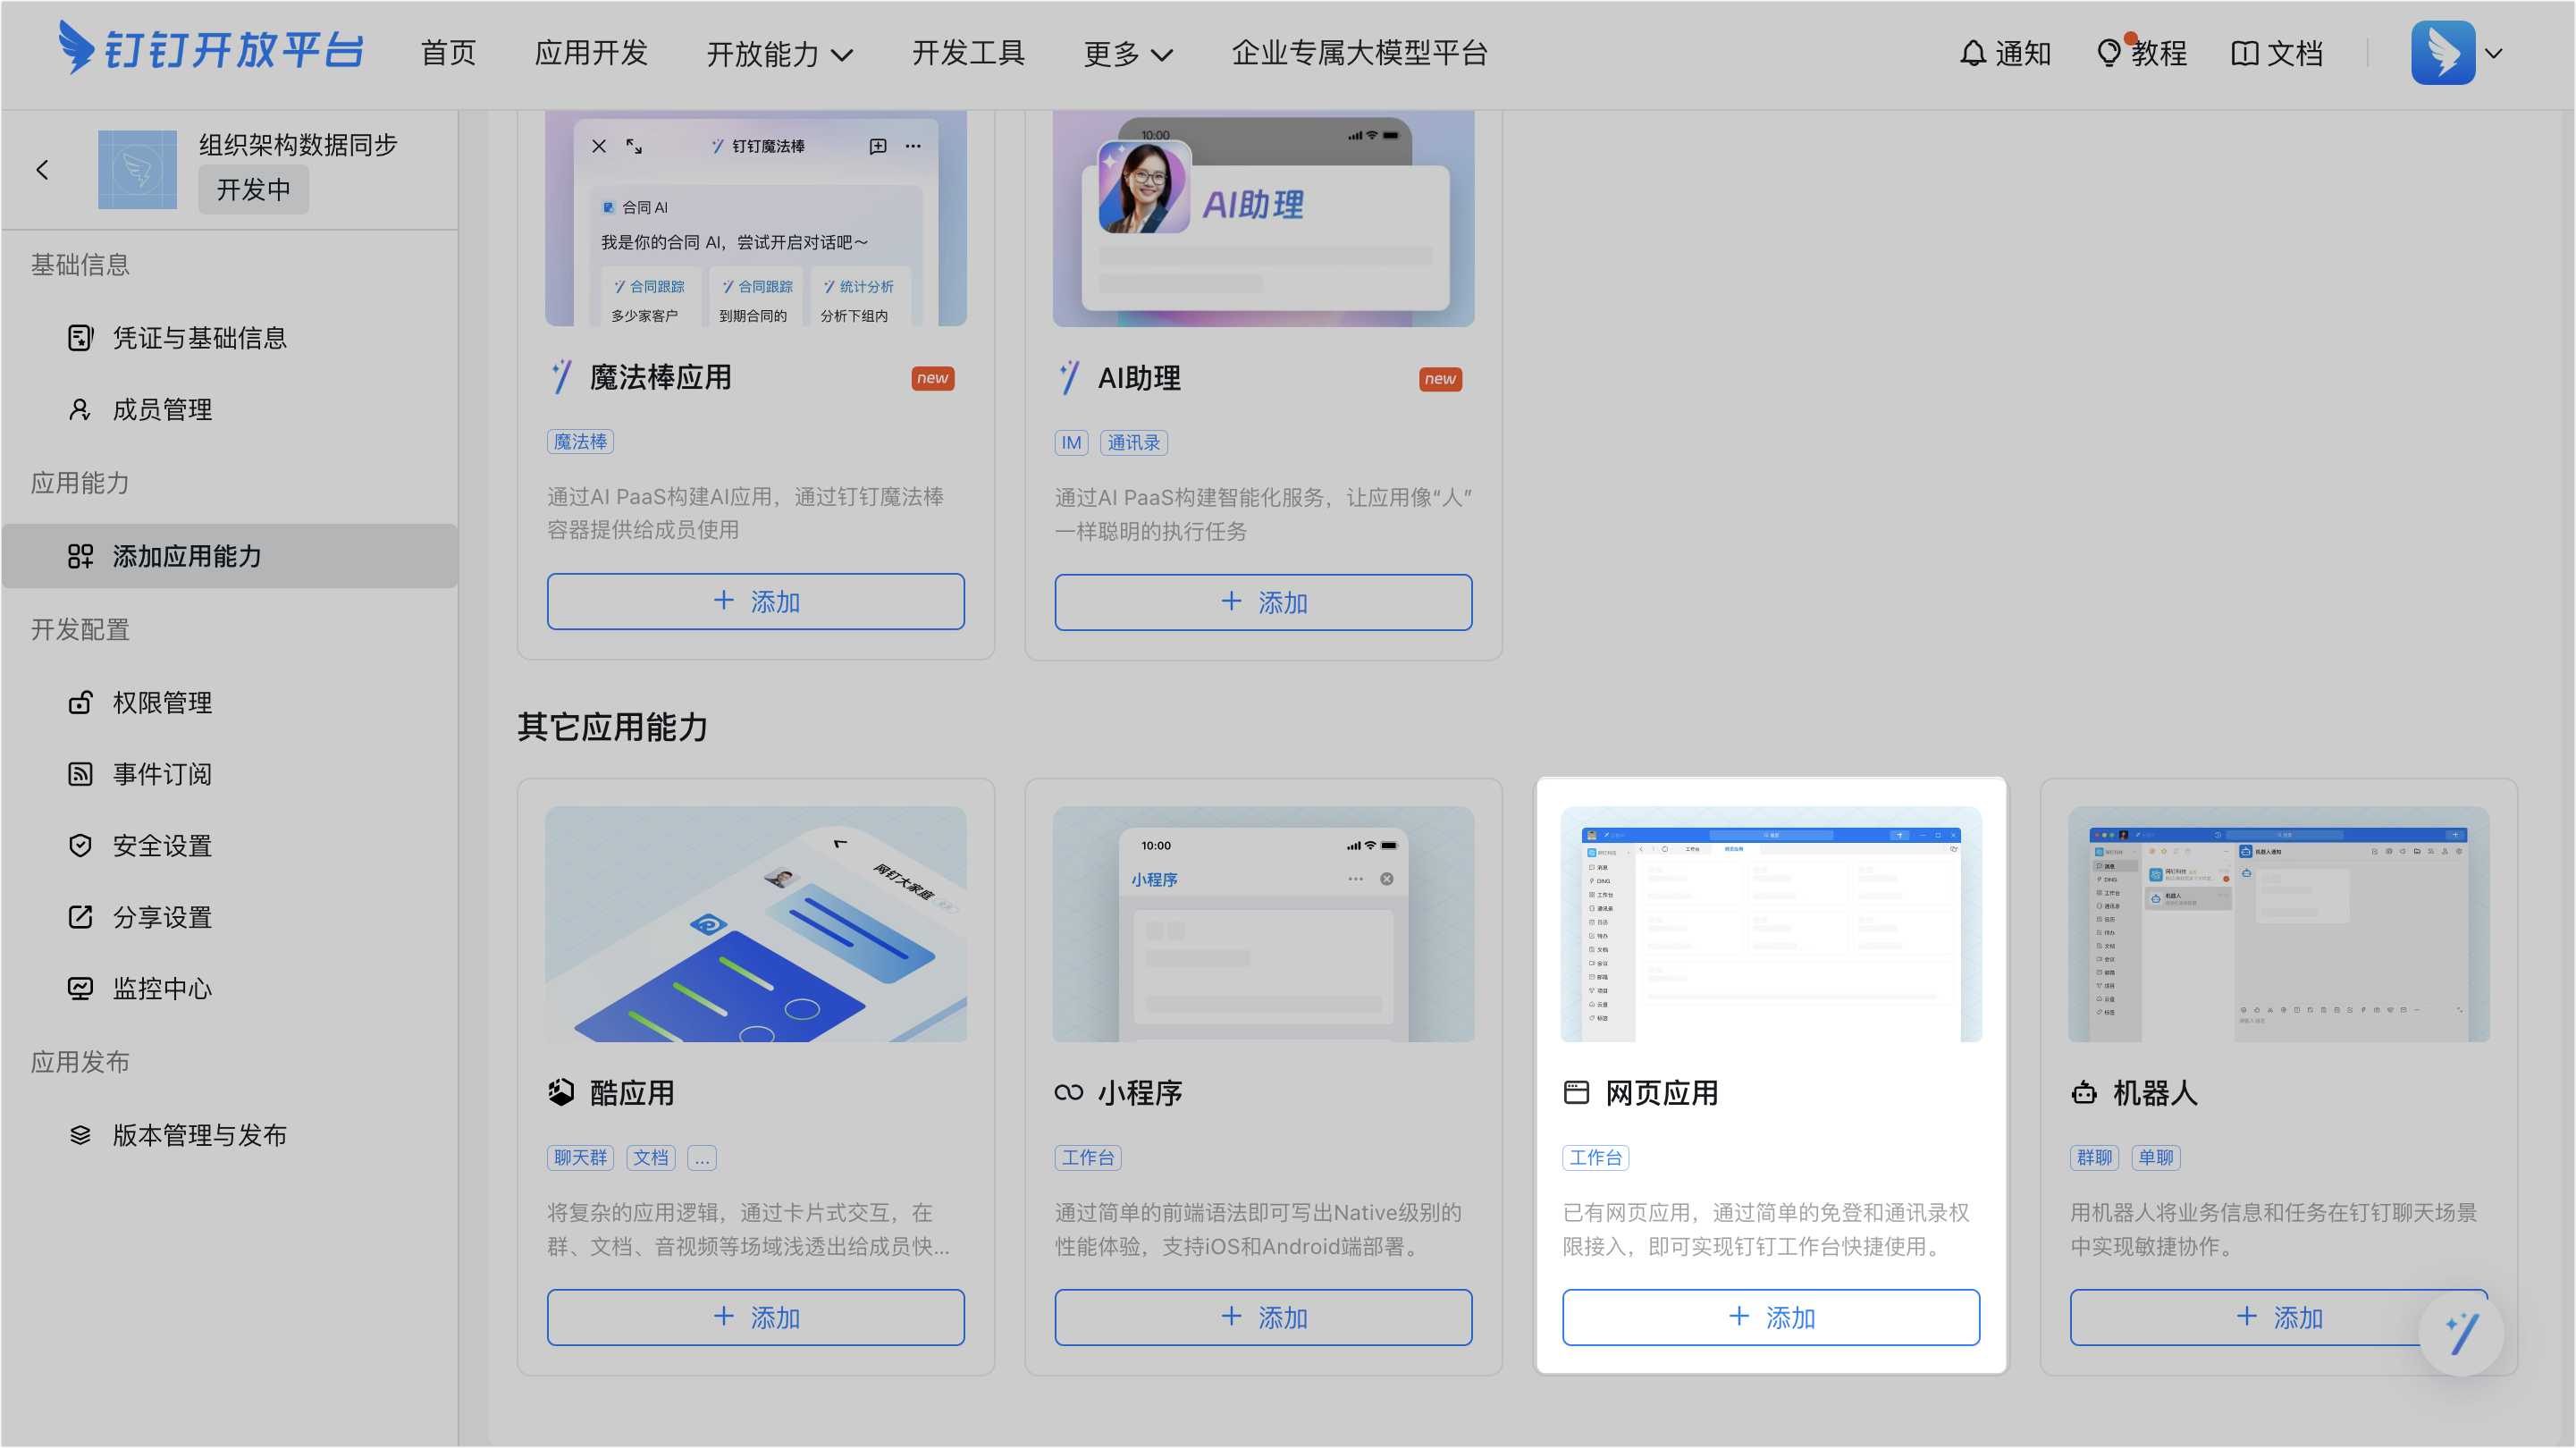Click the ellipsis tag on 酷应用
Image resolution: width=2576 pixels, height=1448 pixels.
pyautogui.click(x=702, y=1157)
